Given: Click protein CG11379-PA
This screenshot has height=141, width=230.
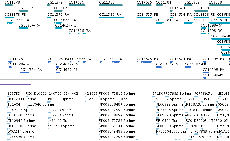Looking at the screenshot, I should [x=59, y=59].
